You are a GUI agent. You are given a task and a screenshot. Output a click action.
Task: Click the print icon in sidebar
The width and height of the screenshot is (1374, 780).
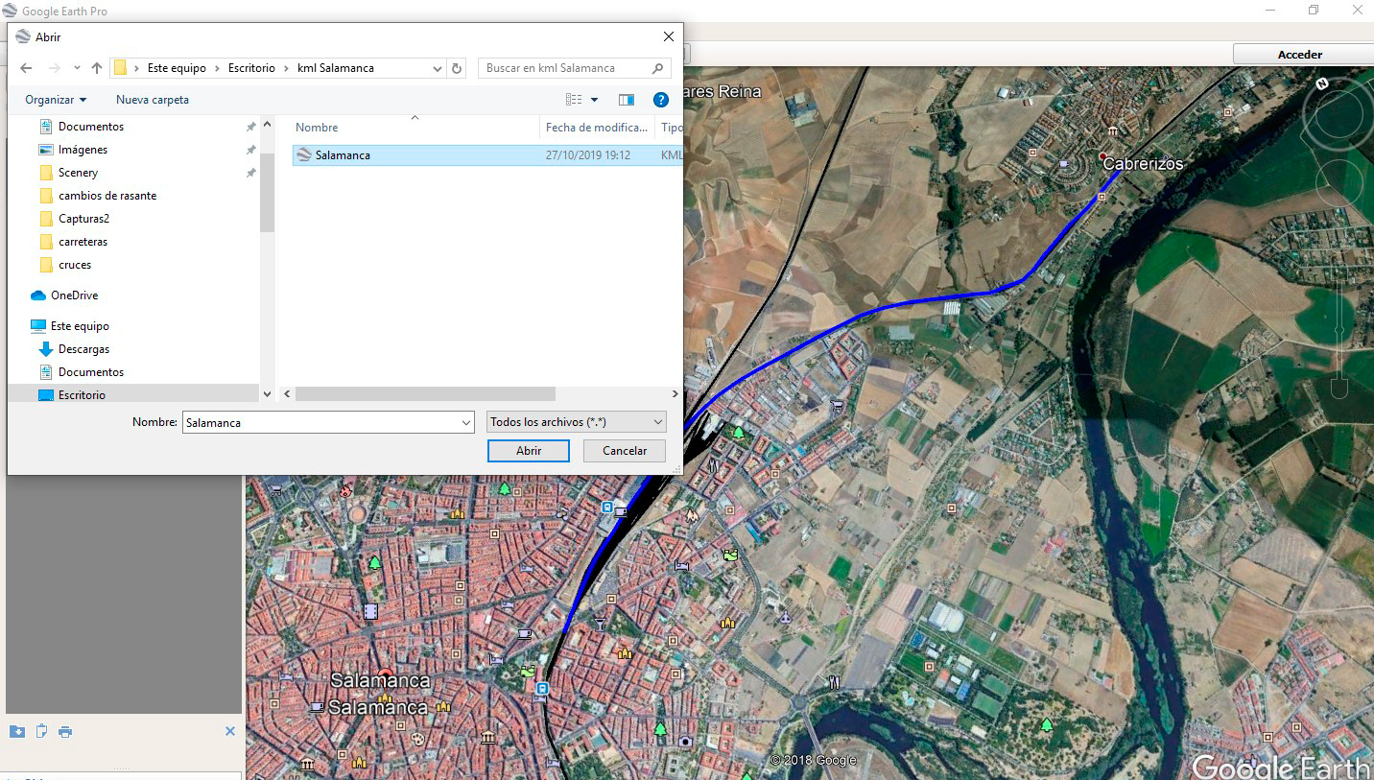tap(65, 732)
